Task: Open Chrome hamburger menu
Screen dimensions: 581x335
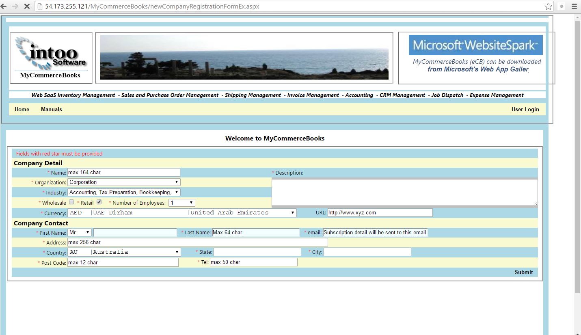Action: click(x=574, y=6)
